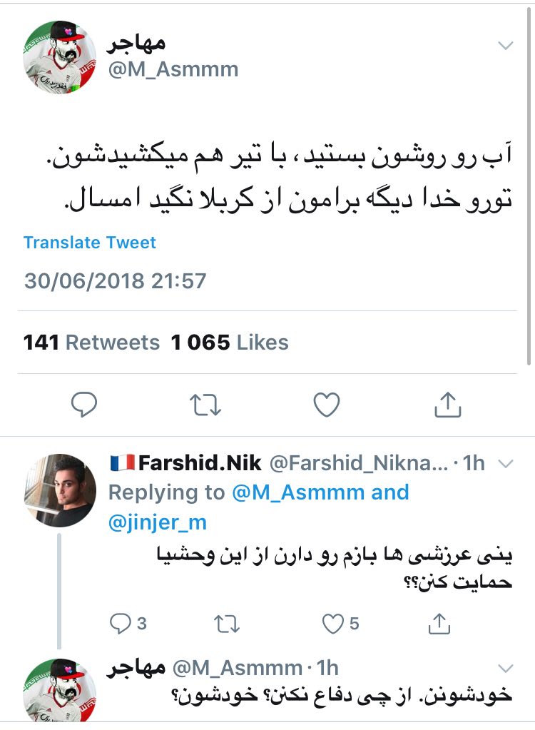Retweet the main tweet
This screenshot has width=535, height=730.
[205, 405]
